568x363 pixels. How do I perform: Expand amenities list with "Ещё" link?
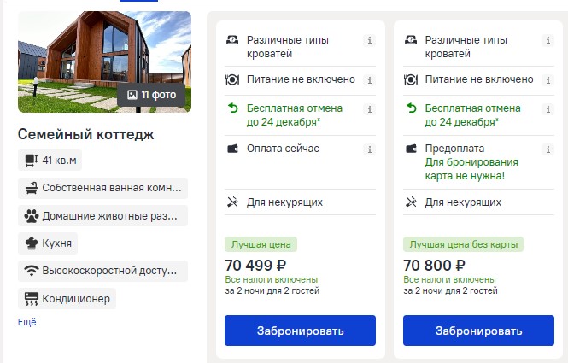[27, 322]
